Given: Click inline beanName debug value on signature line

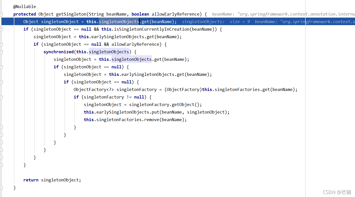Looking at the screenshot, I should pyautogui.click(x=284, y=14).
